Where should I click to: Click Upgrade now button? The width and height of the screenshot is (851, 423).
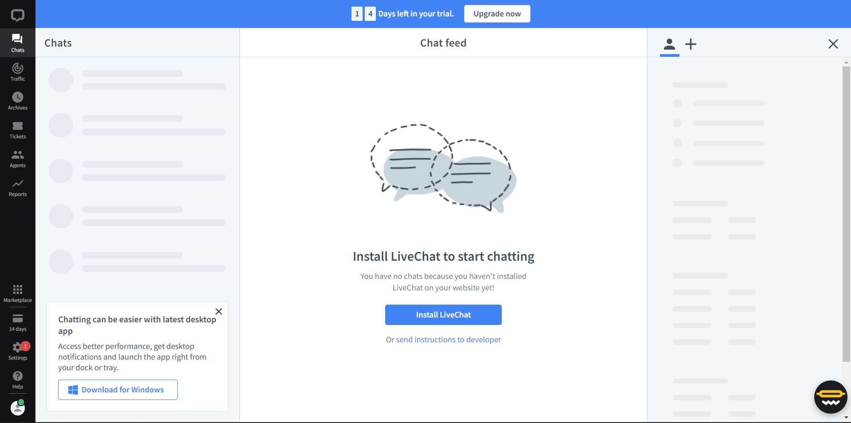(x=497, y=14)
